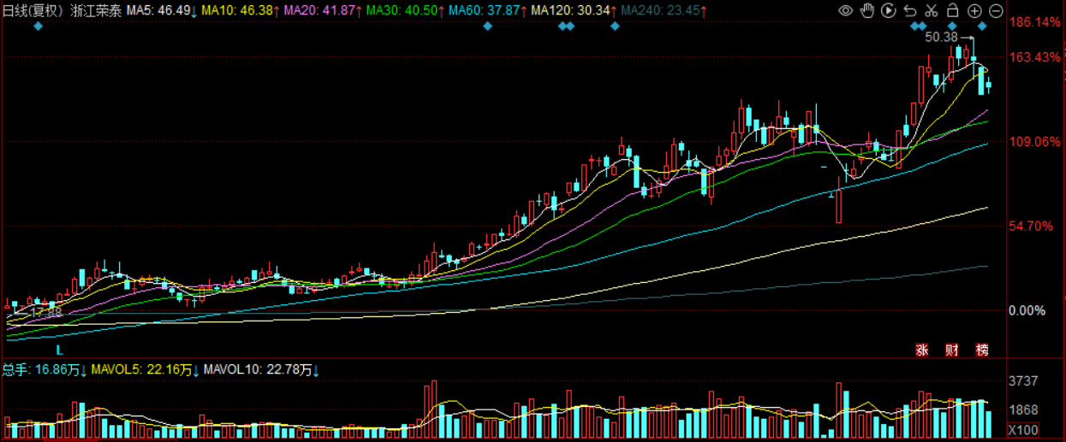This screenshot has height=442, width=1066.
Task: Zoom in with the plus circle icon
Action: coord(974,10)
